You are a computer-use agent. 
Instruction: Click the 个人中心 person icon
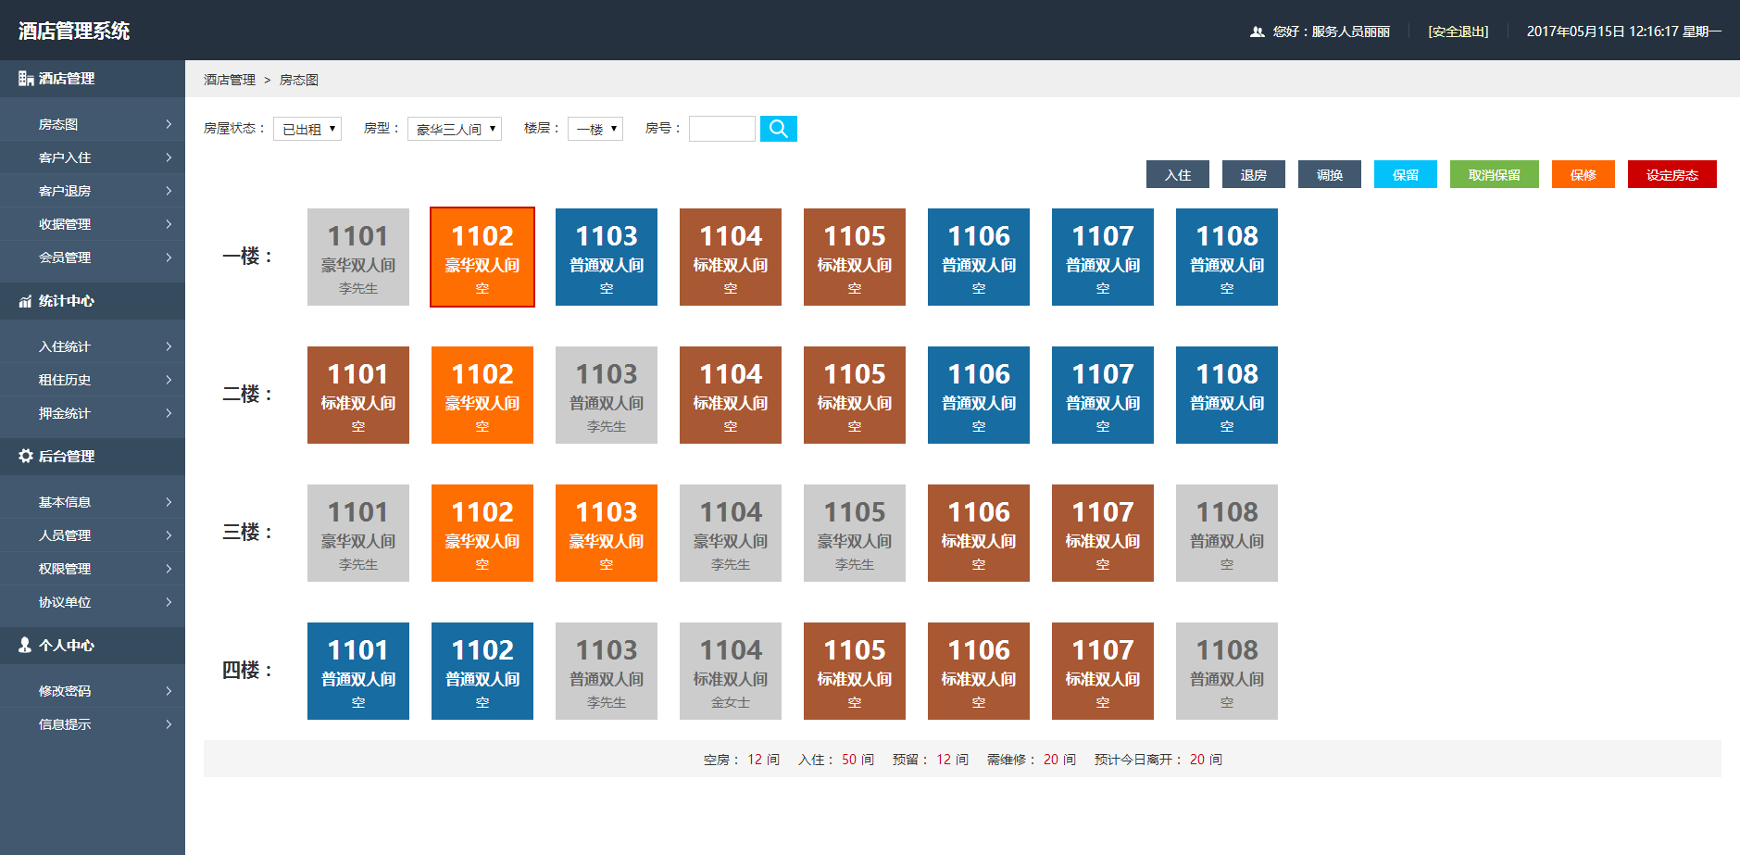point(26,645)
